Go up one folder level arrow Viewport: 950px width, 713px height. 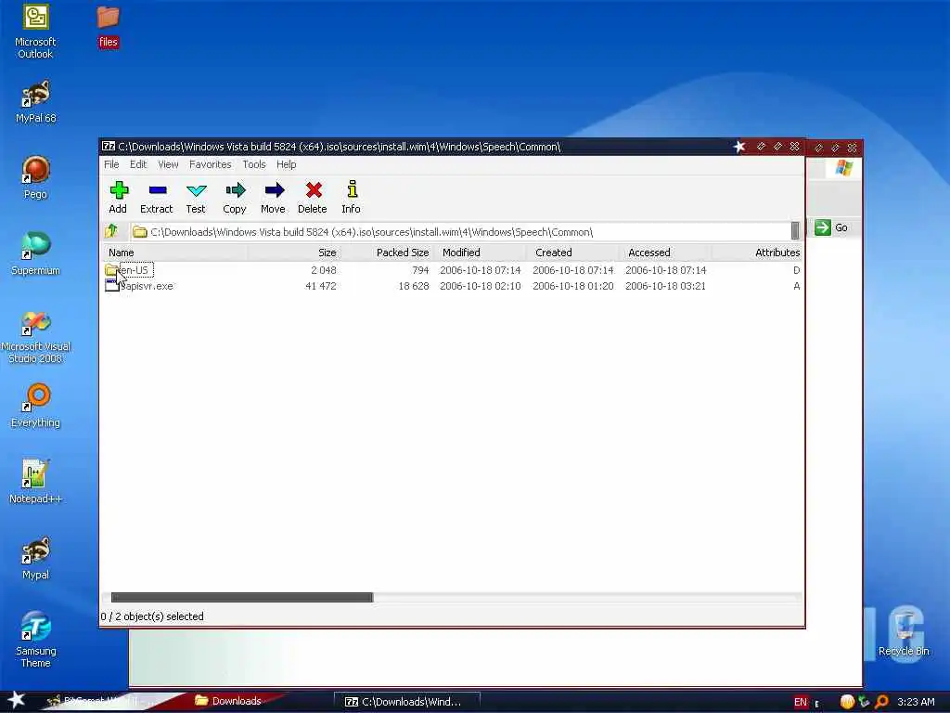(x=111, y=231)
